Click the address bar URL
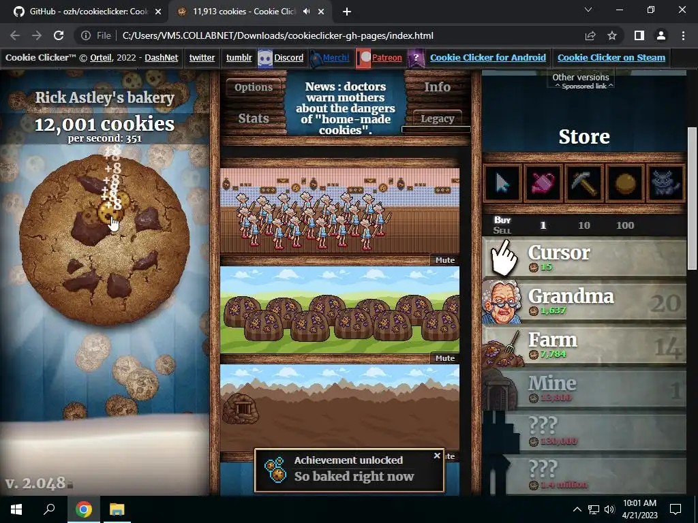This screenshot has height=523, width=698. (278, 35)
